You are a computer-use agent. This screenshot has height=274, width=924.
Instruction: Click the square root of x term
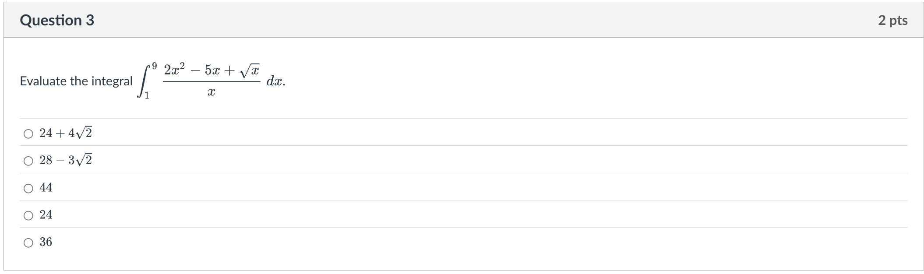click(250, 71)
